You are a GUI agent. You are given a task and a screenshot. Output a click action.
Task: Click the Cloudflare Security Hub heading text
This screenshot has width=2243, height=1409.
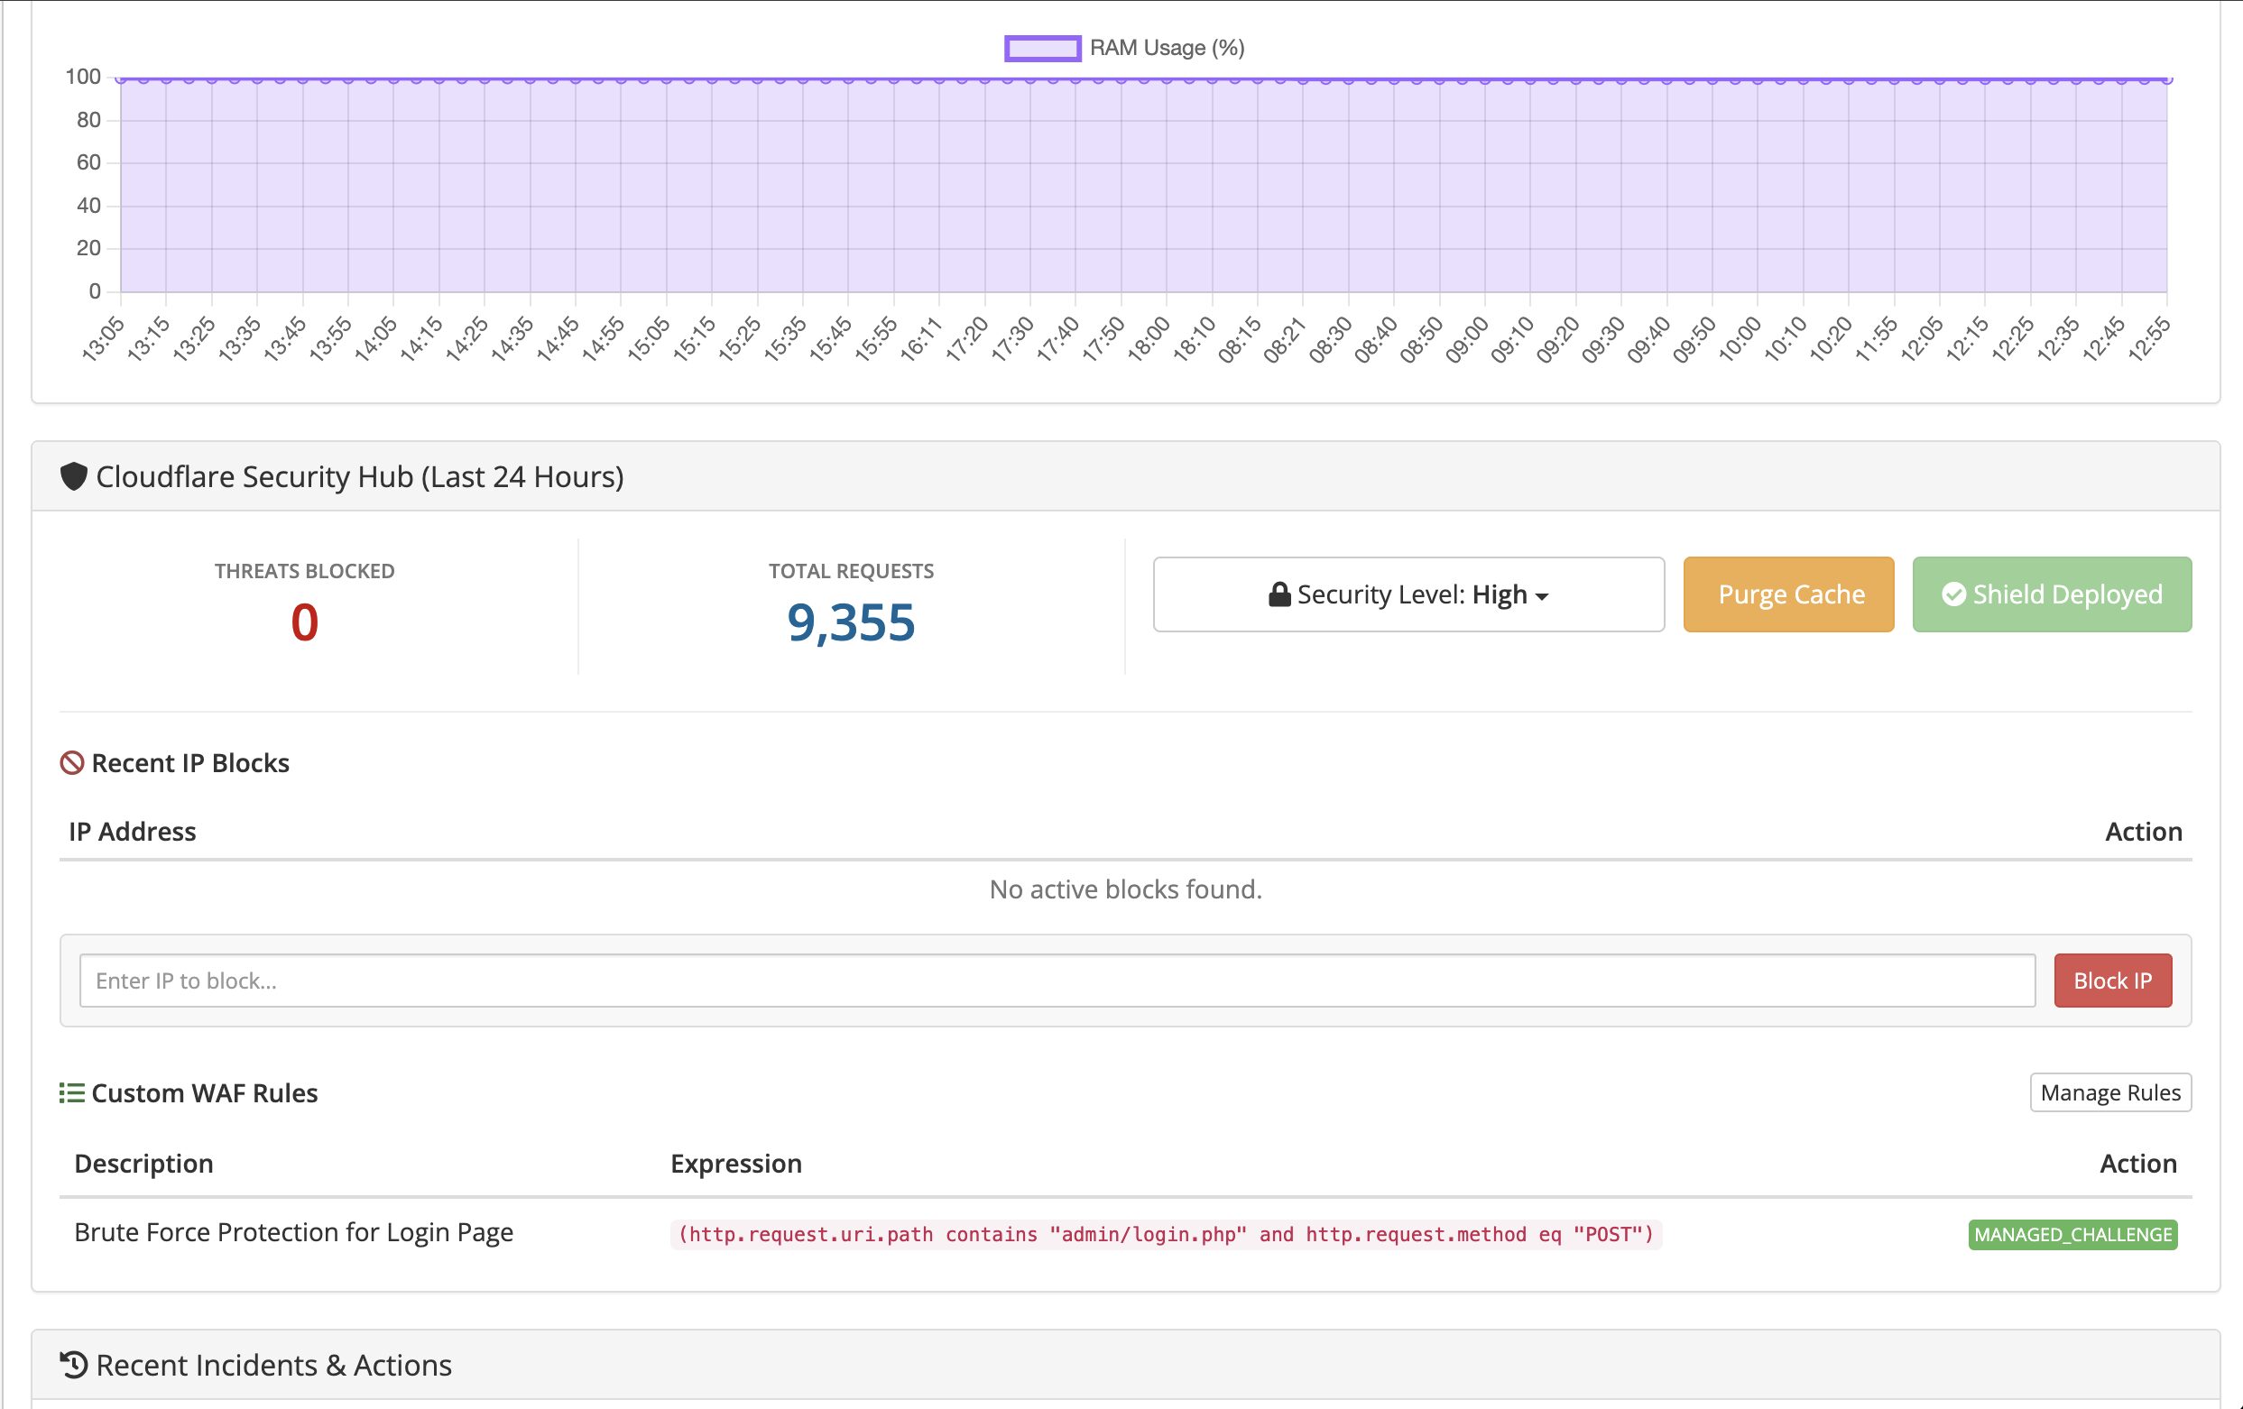tap(360, 477)
